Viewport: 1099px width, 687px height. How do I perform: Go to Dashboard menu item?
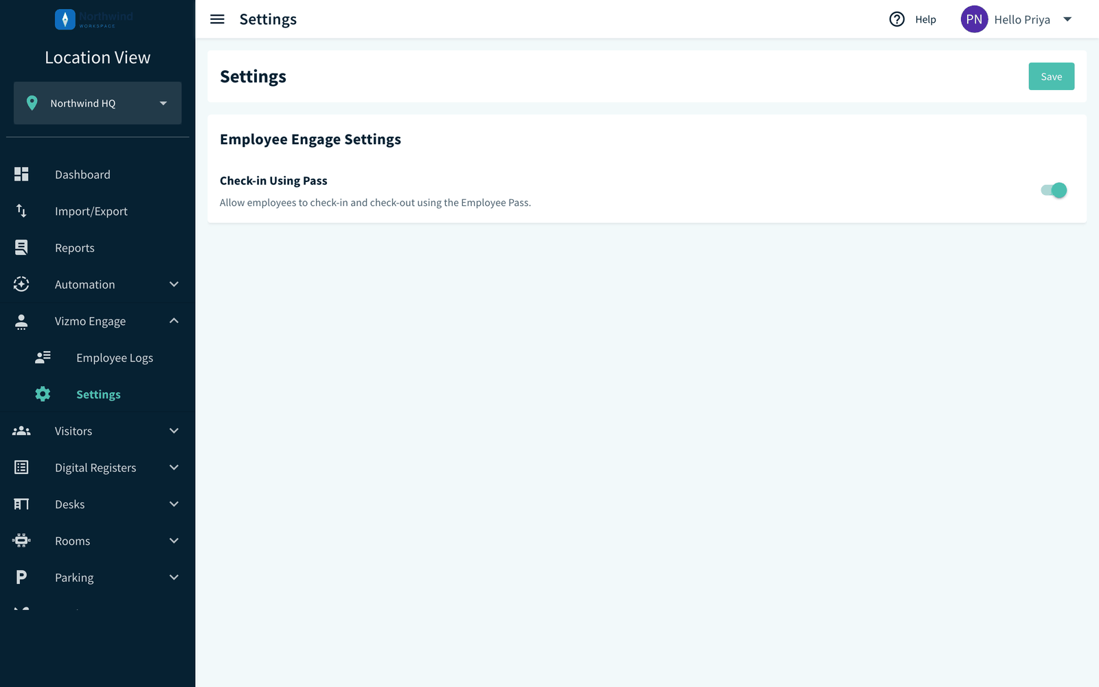coord(98,174)
